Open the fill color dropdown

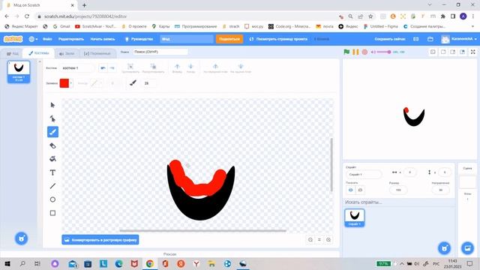point(71,83)
